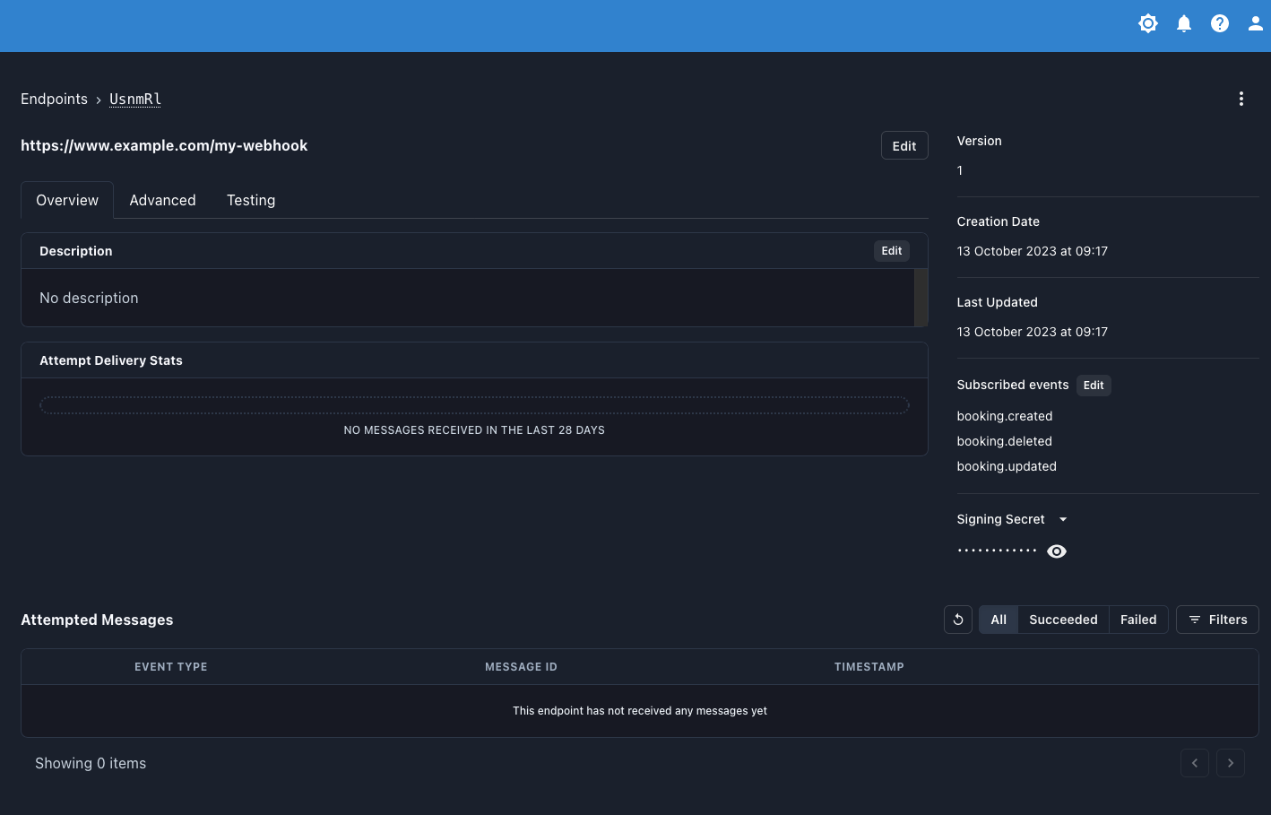Viewport: 1271px width, 815px height.
Task: Switch to the Advanced tab
Action: tap(162, 200)
